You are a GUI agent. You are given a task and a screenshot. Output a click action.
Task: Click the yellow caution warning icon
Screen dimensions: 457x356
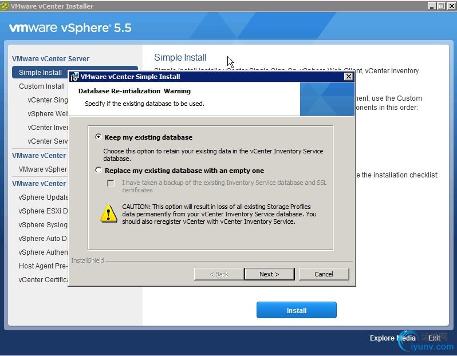click(x=108, y=214)
